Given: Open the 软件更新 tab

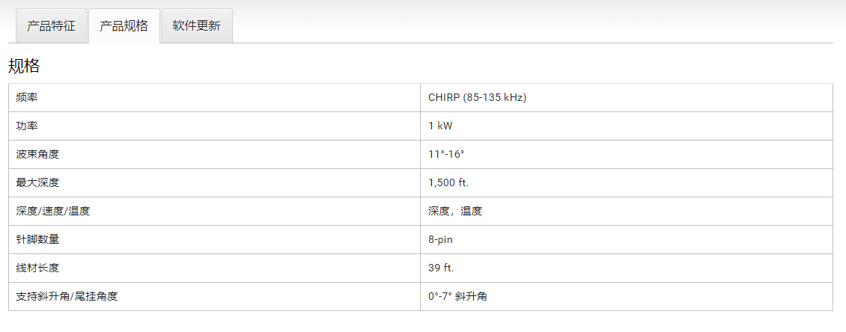Looking at the screenshot, I should (x=196, y=26).
